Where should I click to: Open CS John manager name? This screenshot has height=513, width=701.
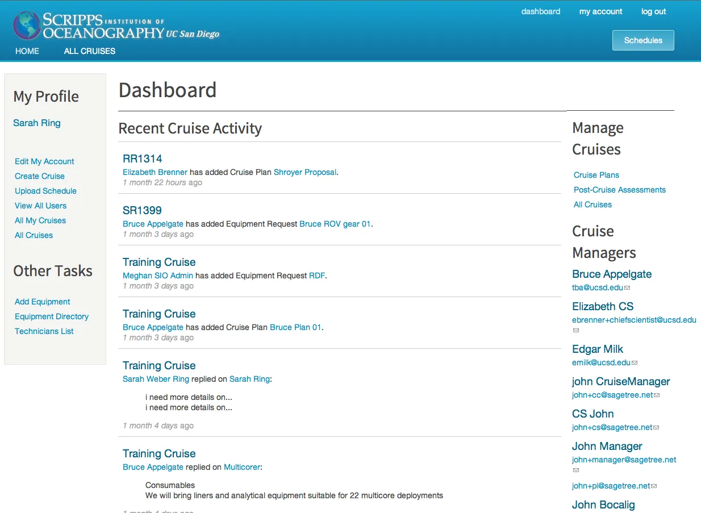593,414
